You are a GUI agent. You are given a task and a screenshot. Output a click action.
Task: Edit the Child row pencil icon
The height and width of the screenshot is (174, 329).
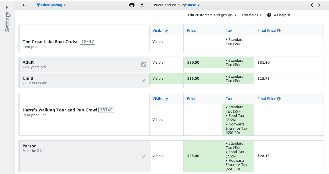144,81
